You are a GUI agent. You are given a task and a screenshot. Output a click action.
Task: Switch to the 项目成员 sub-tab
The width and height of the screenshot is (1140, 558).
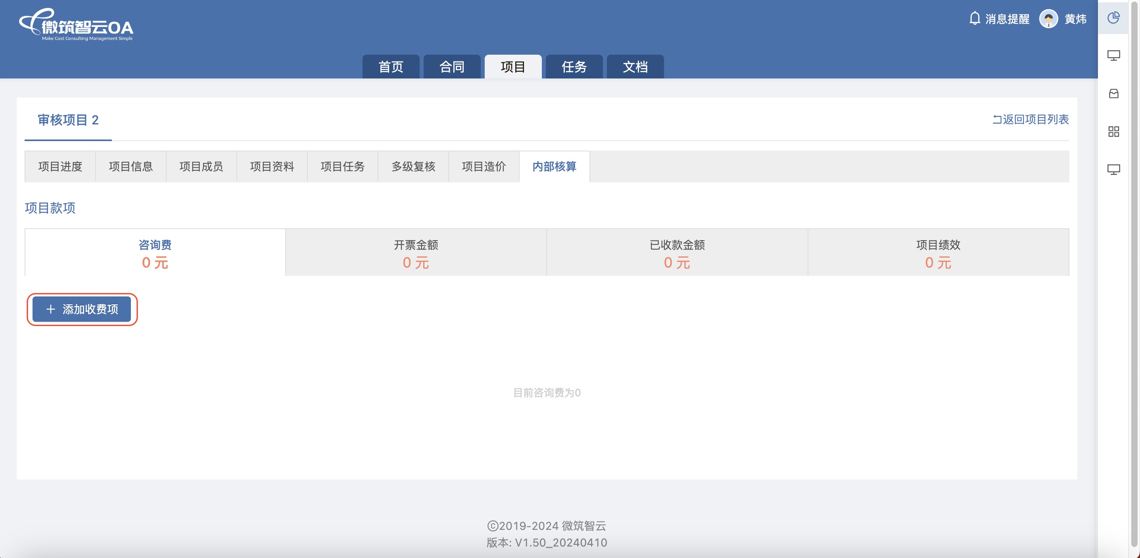(202, 167)
